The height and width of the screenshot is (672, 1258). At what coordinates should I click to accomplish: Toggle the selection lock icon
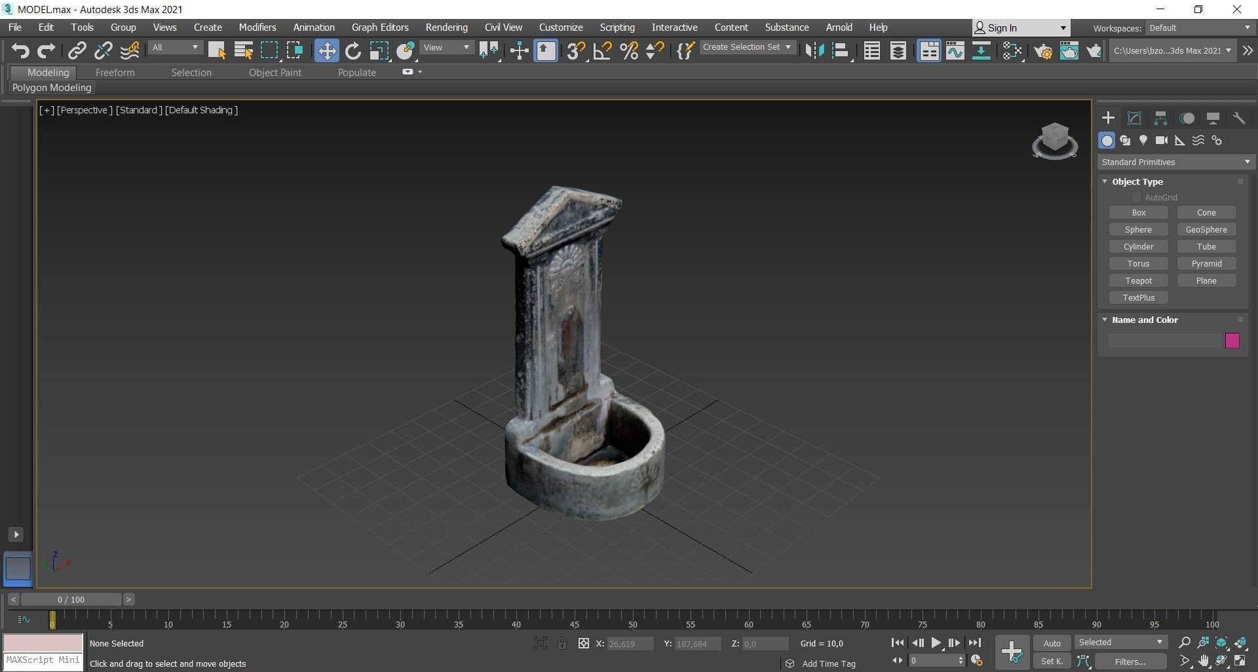pos(562,643)
